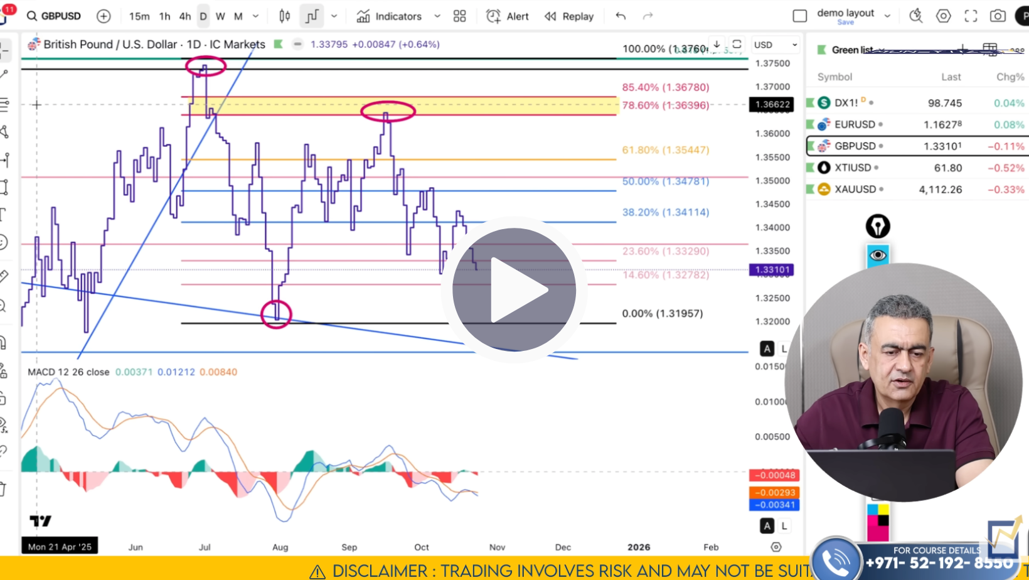Click the down arrow icon near USD
Viewport: 1029px width, 580px height.
tap(716, 44)
